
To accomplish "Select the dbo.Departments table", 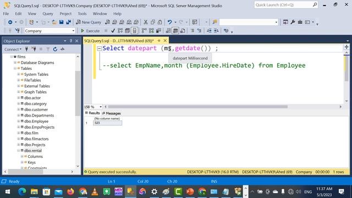I will [x=39, y=116].
